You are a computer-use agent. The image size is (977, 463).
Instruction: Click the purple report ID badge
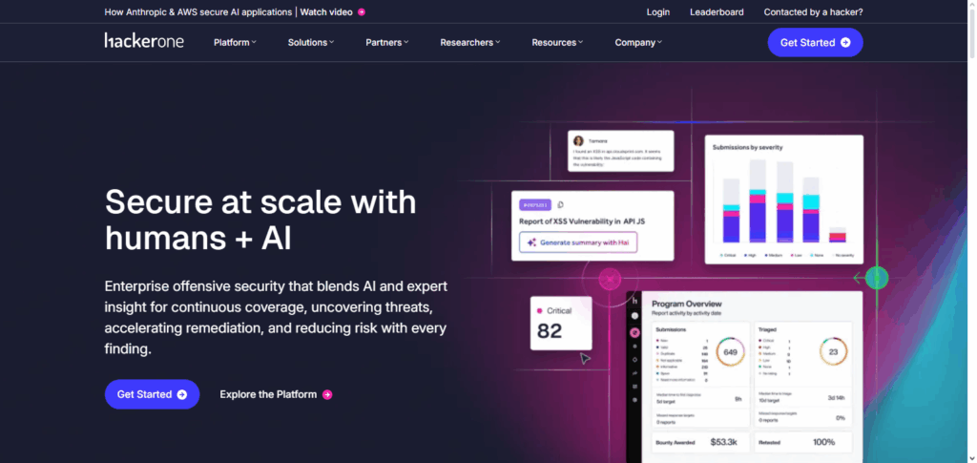[x=534, y=205]
